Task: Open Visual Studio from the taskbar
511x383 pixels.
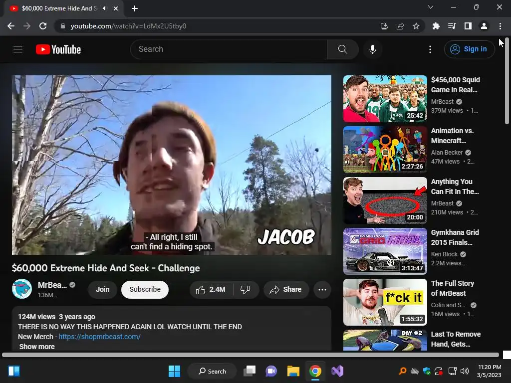Action: coord(337,371)
